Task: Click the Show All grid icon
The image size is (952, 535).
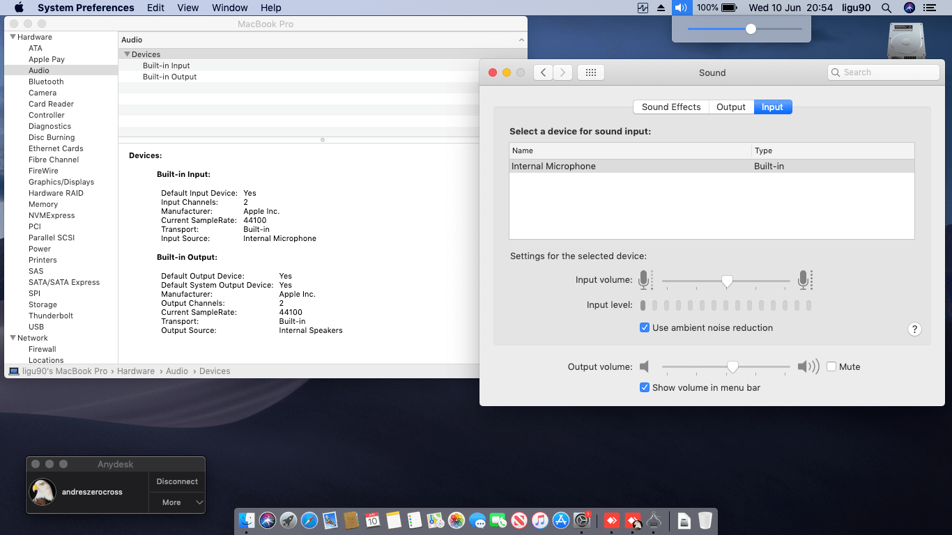Action: pyautogui.click(x=590, y=72)
